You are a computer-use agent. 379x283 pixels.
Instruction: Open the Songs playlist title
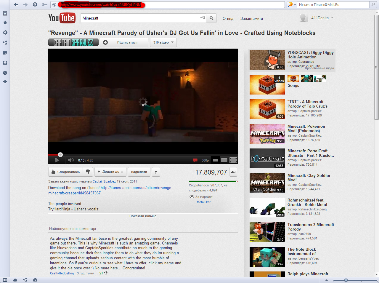[293, 85]
